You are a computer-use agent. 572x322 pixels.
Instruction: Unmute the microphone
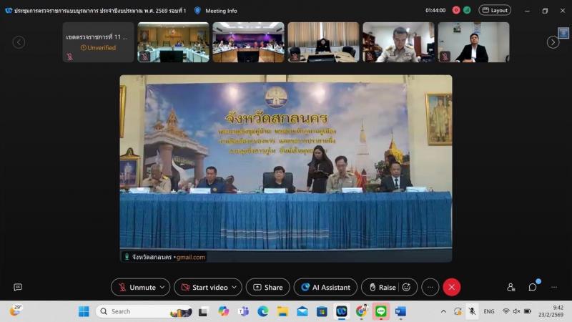coord(137,288)
